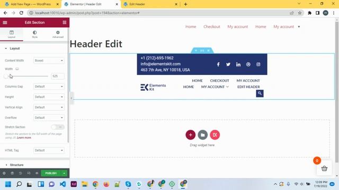Click the Width responsive device icon

pyautogui.click(x=17, y=69)
